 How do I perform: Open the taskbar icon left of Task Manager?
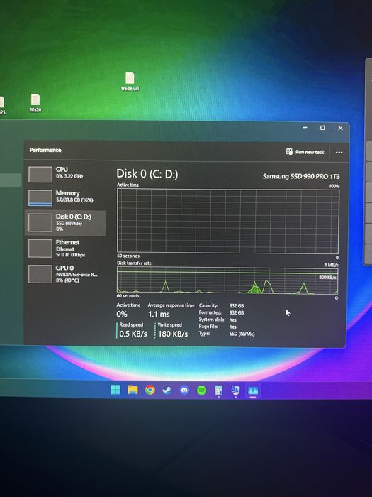coord(236,390)
